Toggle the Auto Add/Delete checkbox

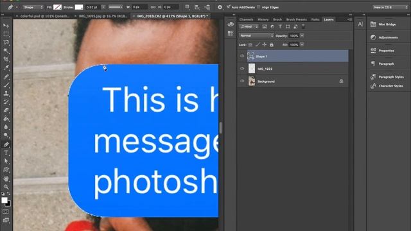[x=229, y=7]
